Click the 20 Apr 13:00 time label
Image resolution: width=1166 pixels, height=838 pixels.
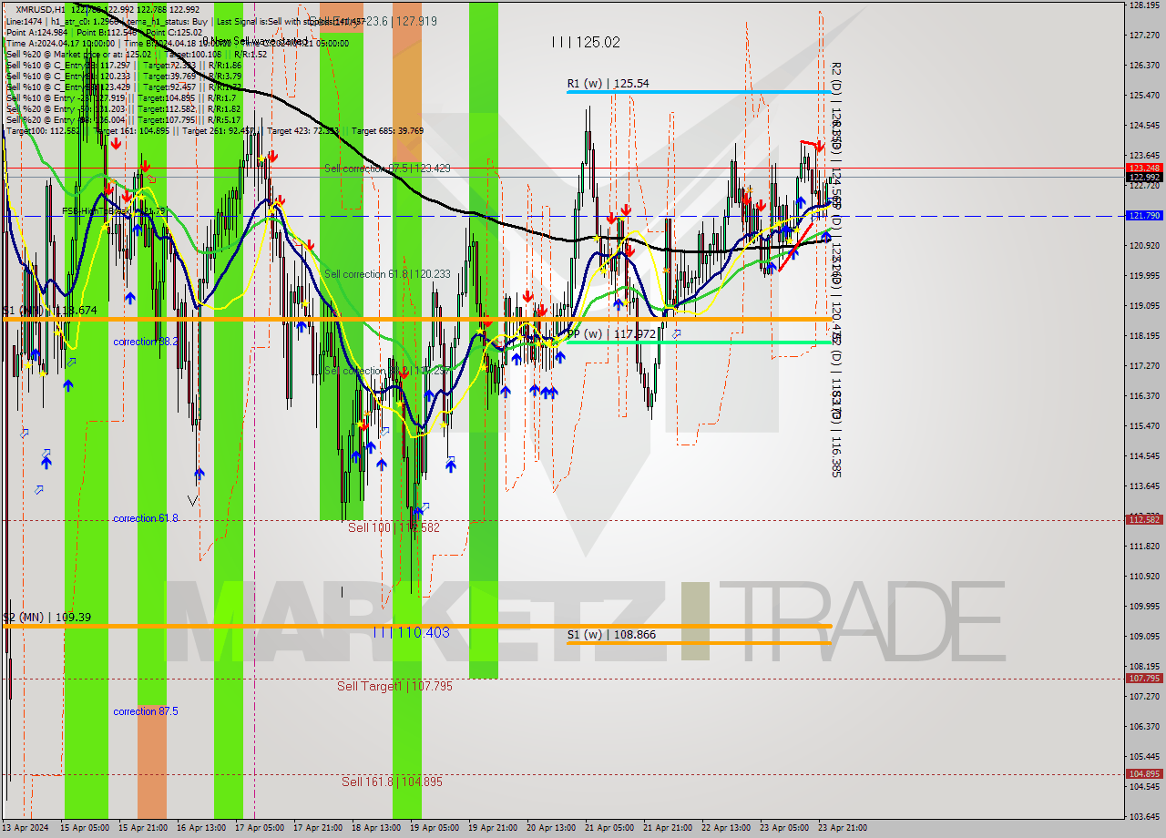551,828
